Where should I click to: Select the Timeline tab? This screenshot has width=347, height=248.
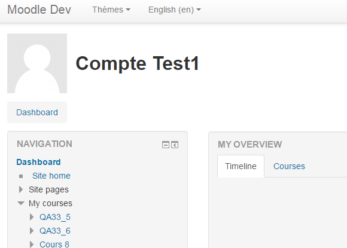(241, 166)
